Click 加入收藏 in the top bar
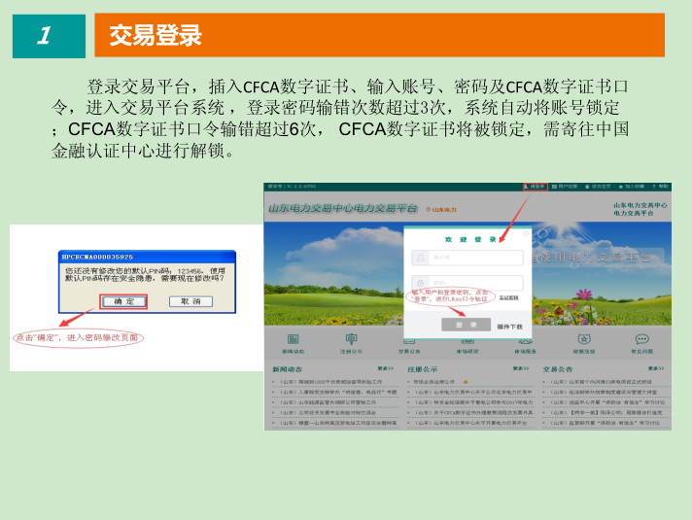 (633, 186)
